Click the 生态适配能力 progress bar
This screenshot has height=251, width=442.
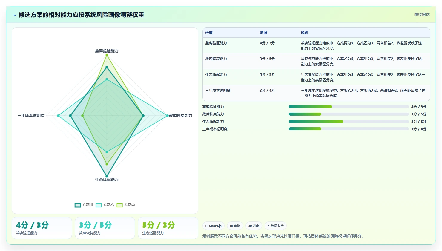point(349,122)
